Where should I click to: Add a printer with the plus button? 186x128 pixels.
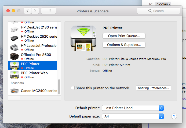pos(11,98)
